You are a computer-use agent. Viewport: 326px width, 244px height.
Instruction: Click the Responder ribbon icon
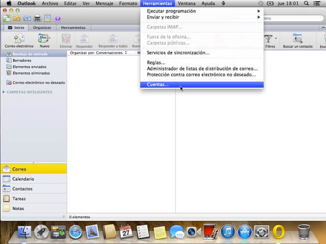click(x=84, y=41)
